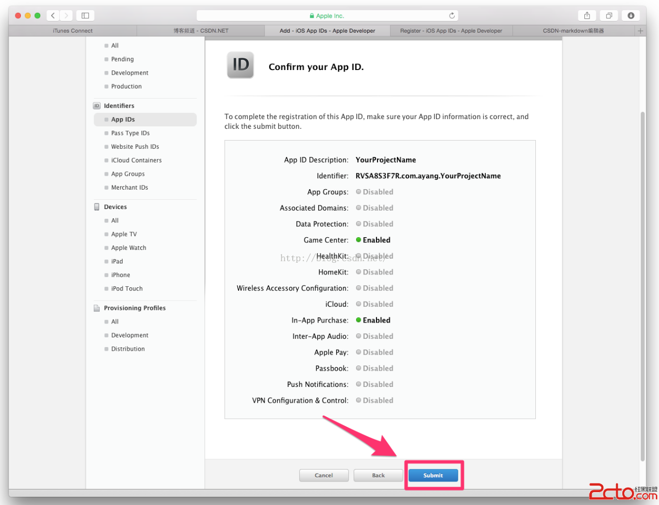Select the Devices section header
This screenshot has width=659, height=505.
click(115, 207)
